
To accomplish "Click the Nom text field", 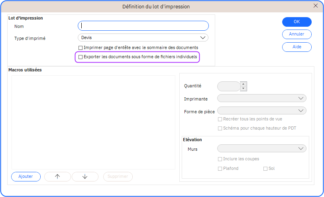I will 143,26.
